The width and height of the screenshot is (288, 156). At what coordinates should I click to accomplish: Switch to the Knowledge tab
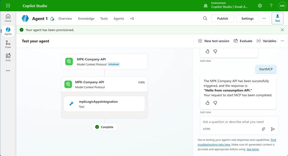(x=86, y=19)
